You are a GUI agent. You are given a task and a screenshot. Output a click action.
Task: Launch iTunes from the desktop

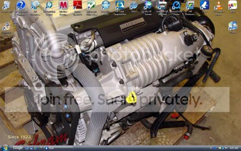[x=233, y=28]
